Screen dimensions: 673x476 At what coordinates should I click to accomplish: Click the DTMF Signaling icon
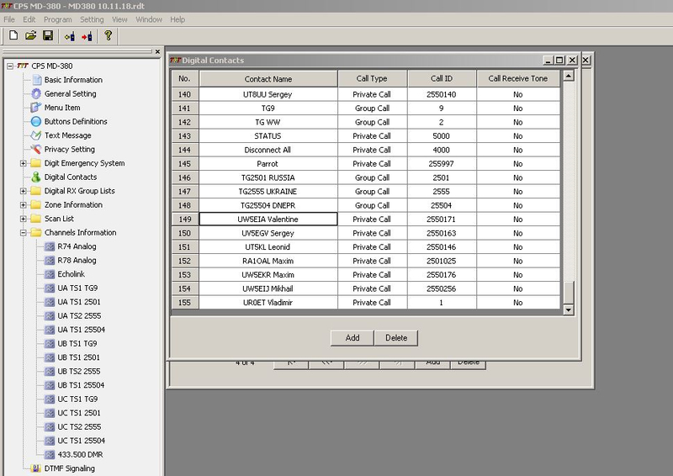(x=36, y=468)
